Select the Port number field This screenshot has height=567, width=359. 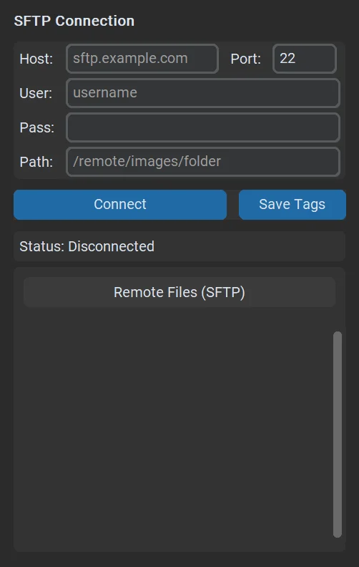click(x=305, y=59)
